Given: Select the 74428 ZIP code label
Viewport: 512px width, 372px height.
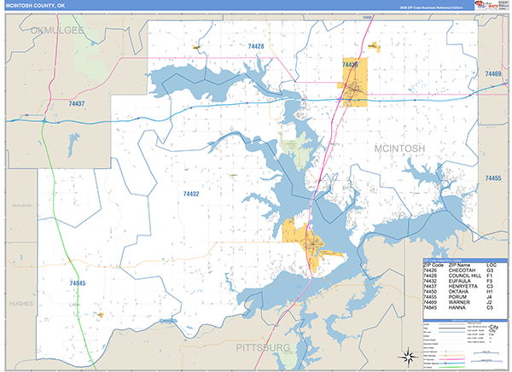Looking at the screenshot, I should [256, 46].
